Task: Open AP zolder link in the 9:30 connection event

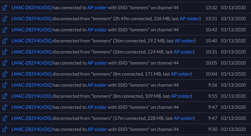Action: pos(97,129)
